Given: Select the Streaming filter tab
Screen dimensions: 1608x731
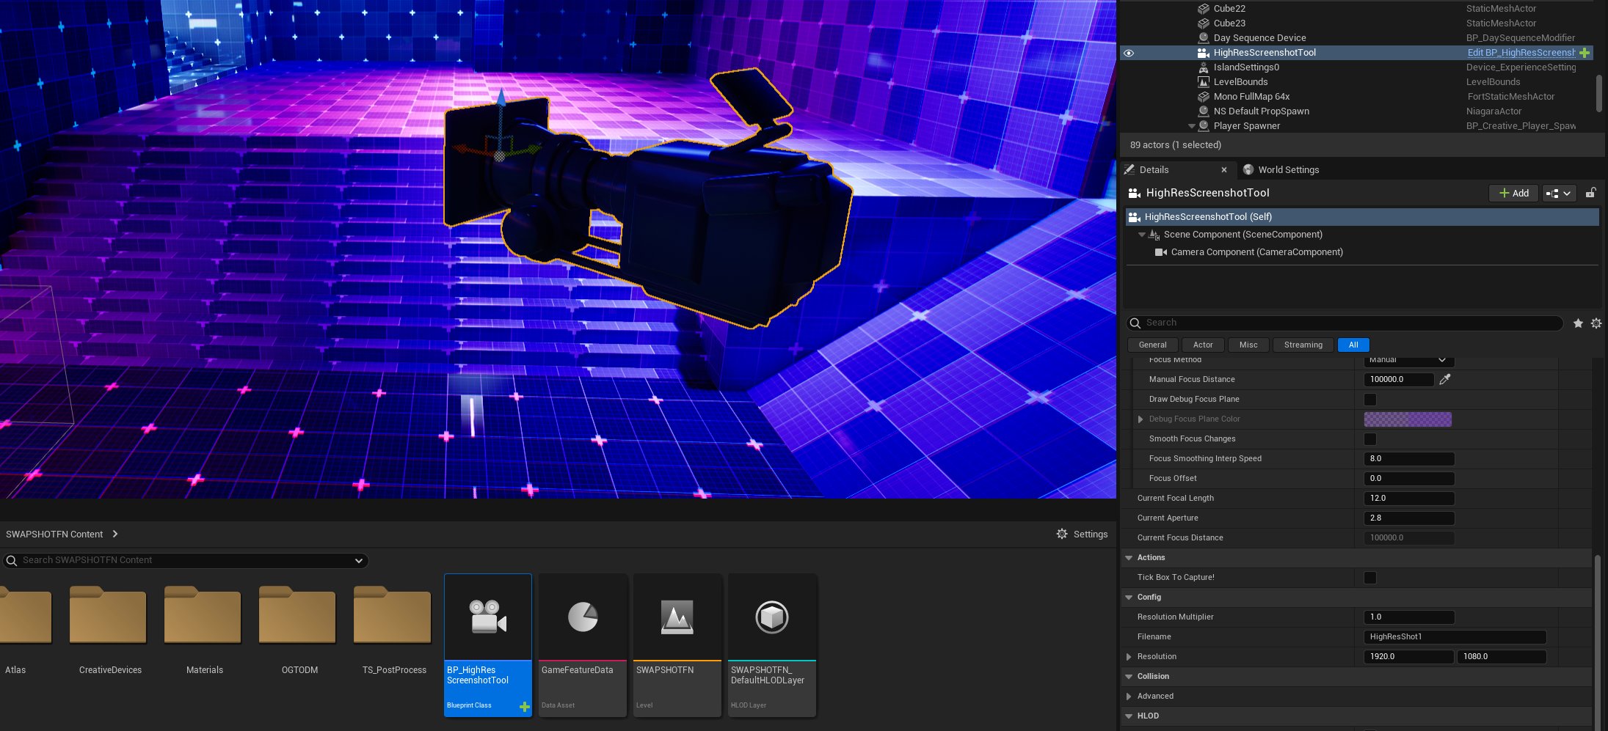Looking at the screenshot, I should tap(1303, 345).
